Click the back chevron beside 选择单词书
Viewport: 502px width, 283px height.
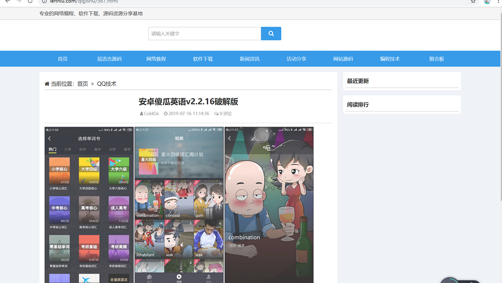pyautogui.click(x=50, y=139)
